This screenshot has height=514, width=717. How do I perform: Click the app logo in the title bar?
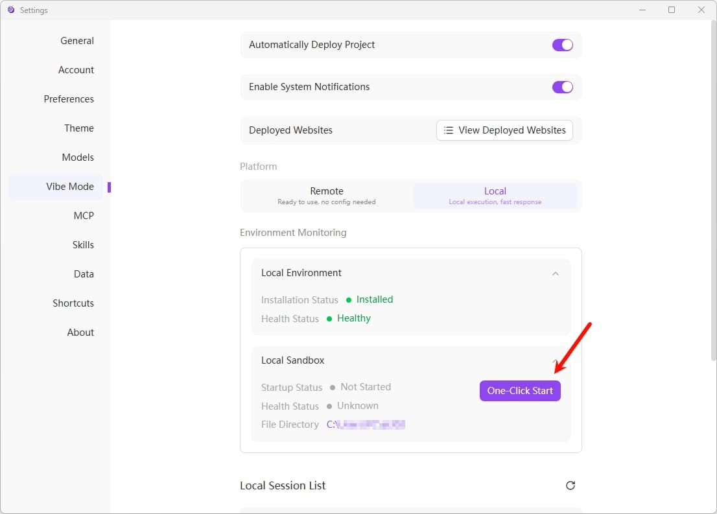[9, 10]
